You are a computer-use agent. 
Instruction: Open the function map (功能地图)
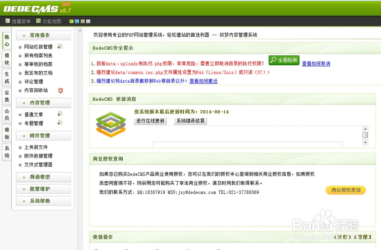pos(49,21)
